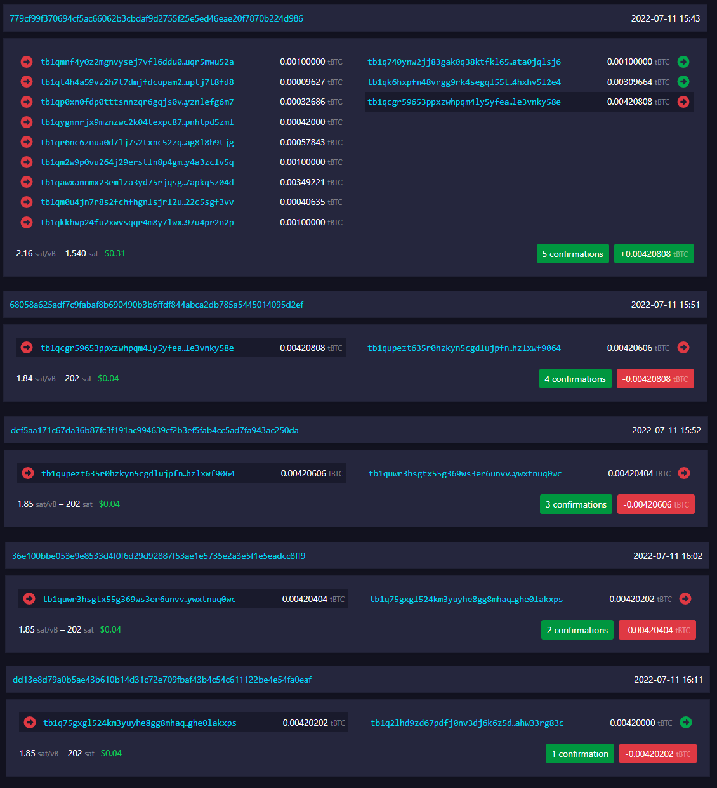Open address tb1qt4h4a59vz2h7t7dmjfdcupam2
This screenshot has width=717, height=788.
click(x=137, y=82)
